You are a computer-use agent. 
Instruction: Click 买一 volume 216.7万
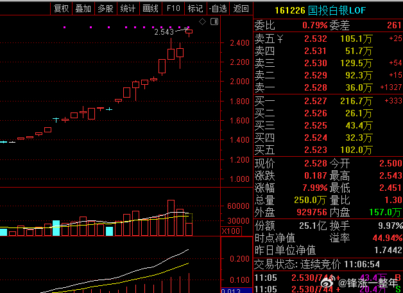tap(356, 101)
